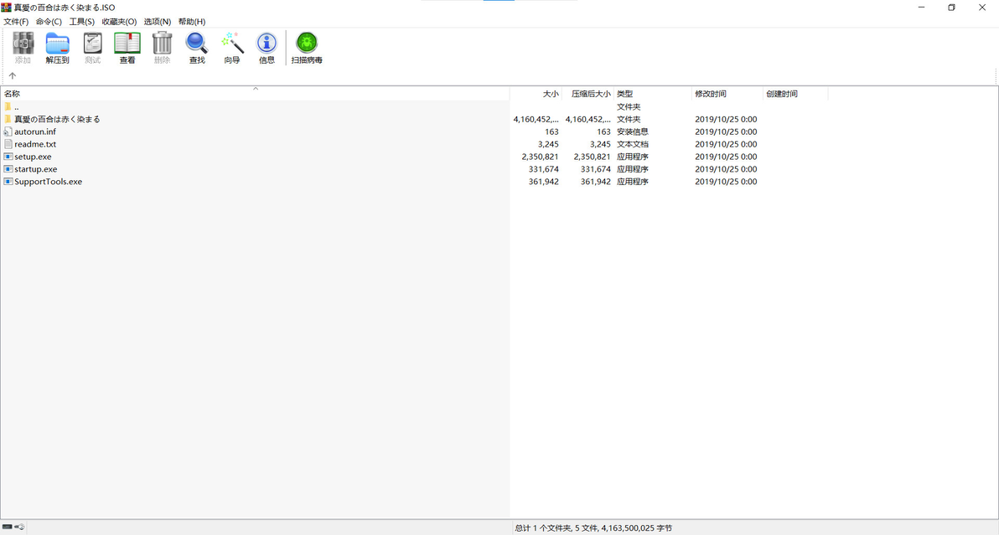Click the startup.exe application icon
Image resolution: width=999 pixels, height=535 pixels.
click(x=8, y=169)
